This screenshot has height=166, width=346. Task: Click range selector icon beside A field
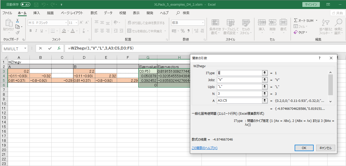(x=264, y=101)
